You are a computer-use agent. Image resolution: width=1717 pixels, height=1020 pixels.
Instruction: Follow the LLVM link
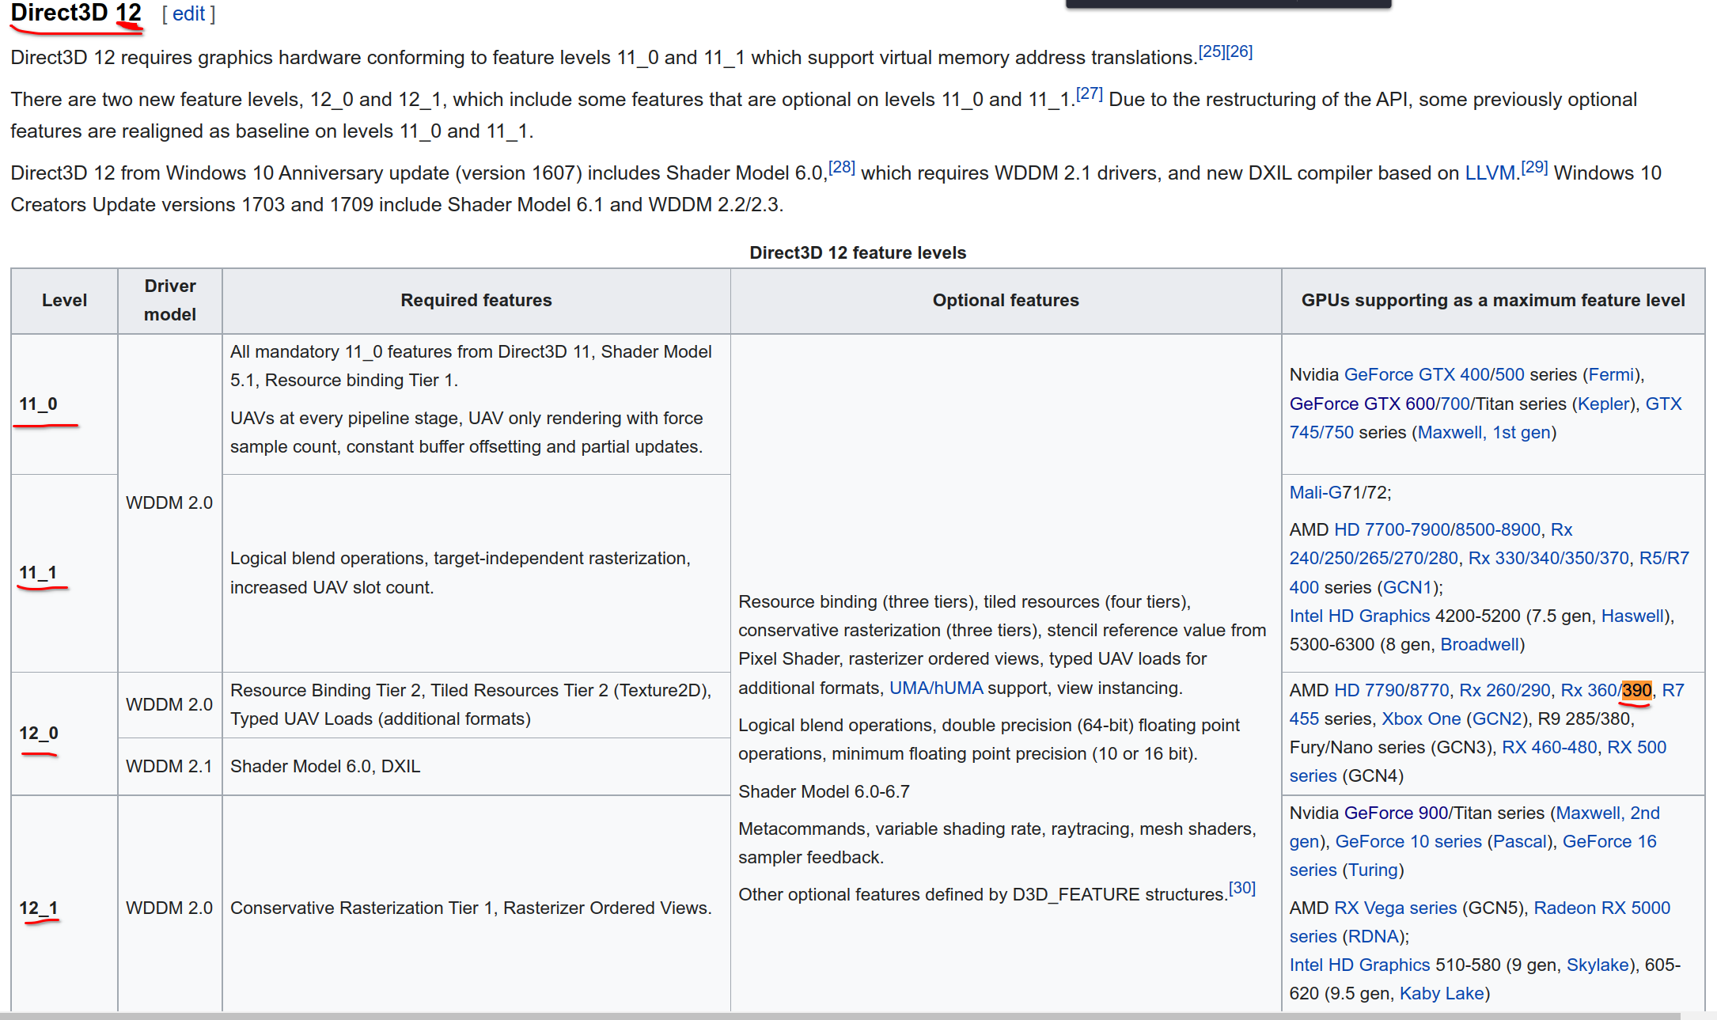coord(1490,173)
